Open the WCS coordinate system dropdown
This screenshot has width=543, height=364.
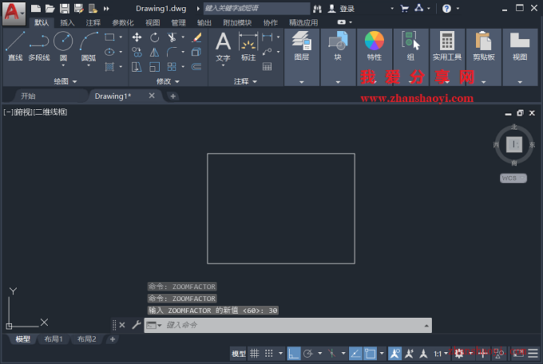coord(513,178)
